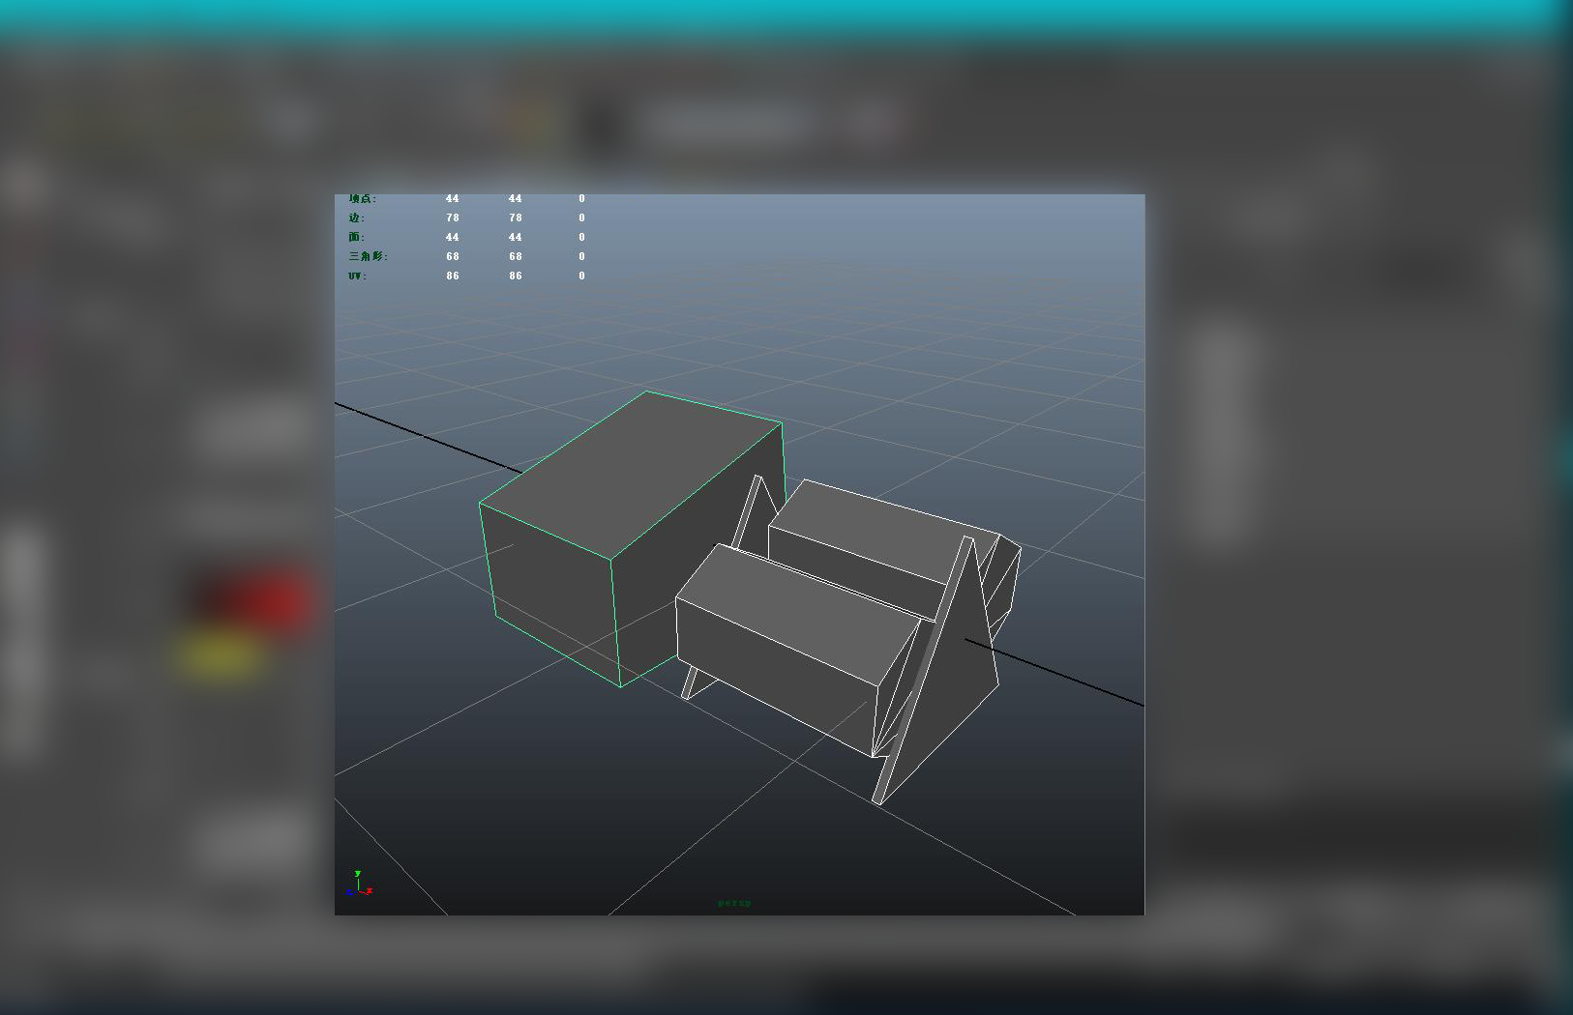
Task: Click the 三角形 row label in HUD
Action: tap(369, 256)
